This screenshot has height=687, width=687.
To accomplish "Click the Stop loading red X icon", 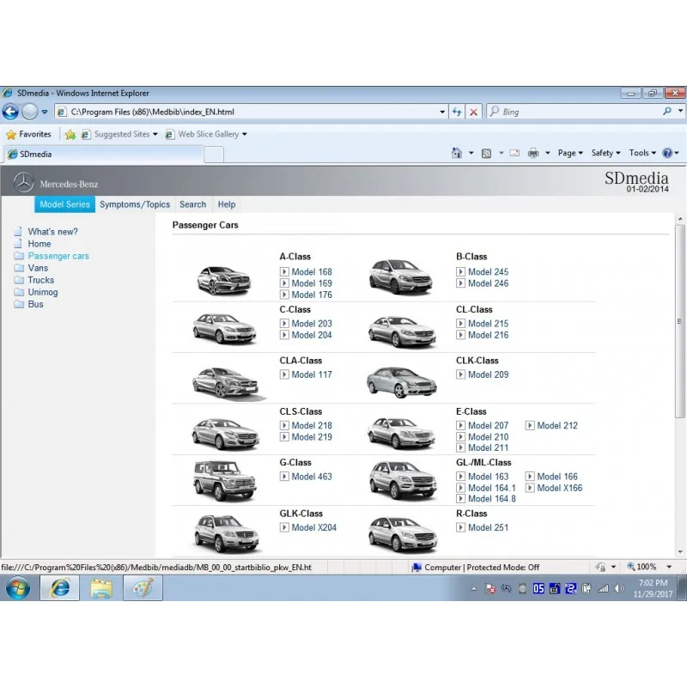I will (x=473, y=112).
